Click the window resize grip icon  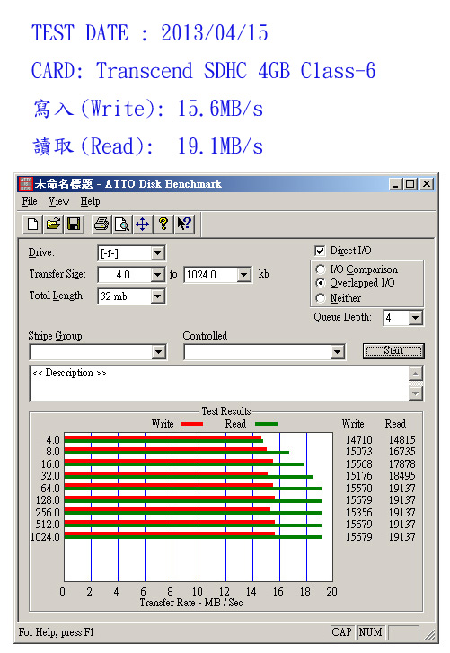(x=430, y=634)
